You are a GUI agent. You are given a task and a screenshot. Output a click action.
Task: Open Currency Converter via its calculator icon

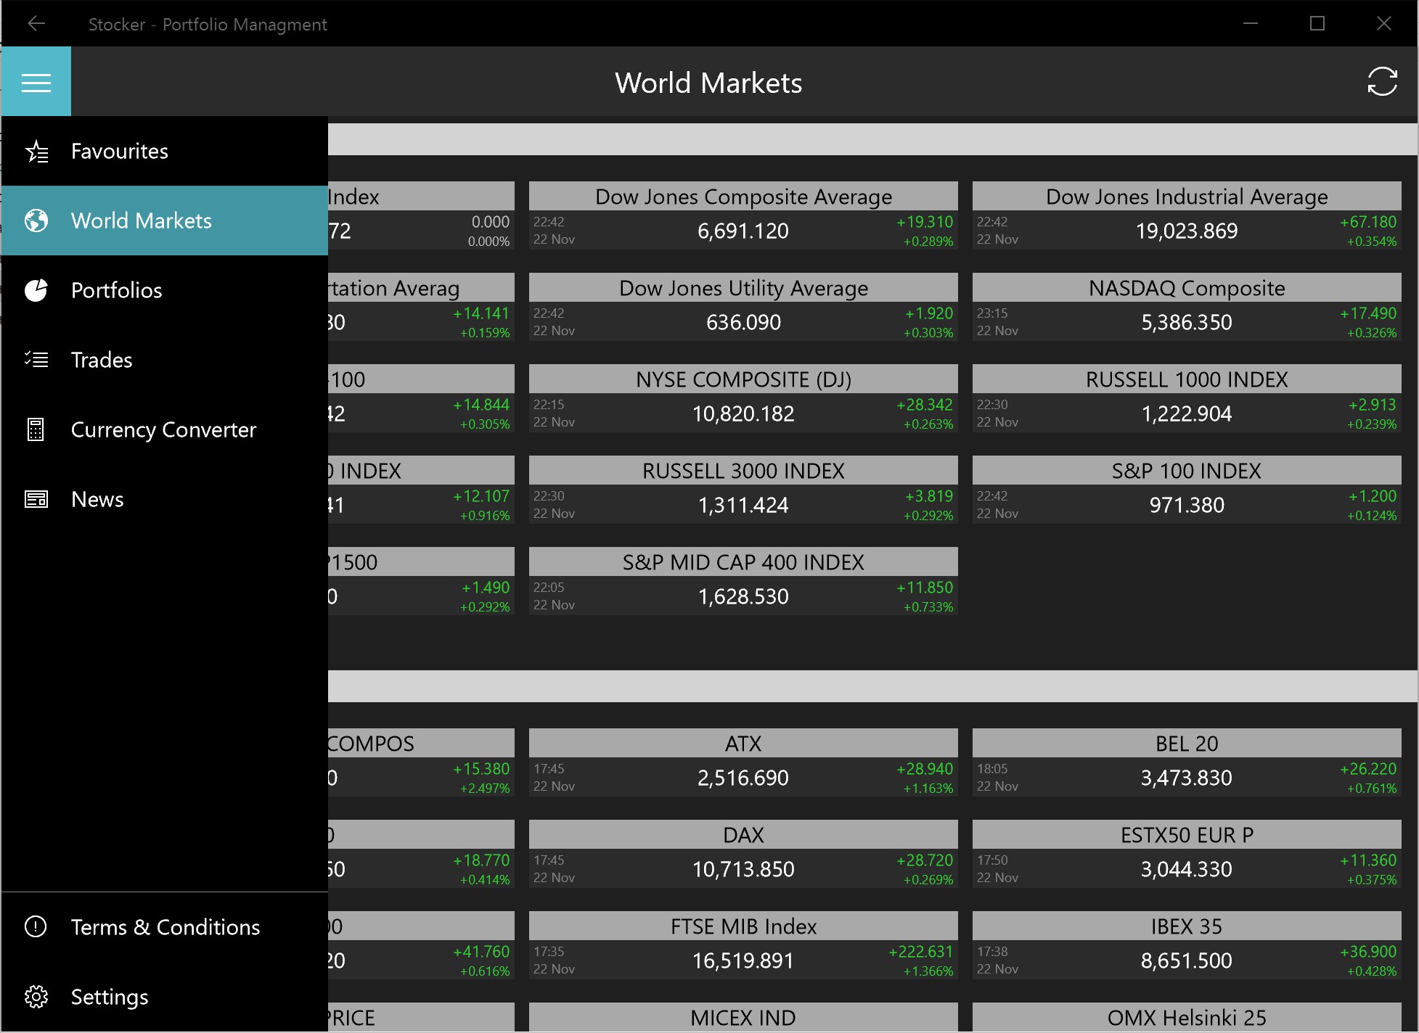36,429
